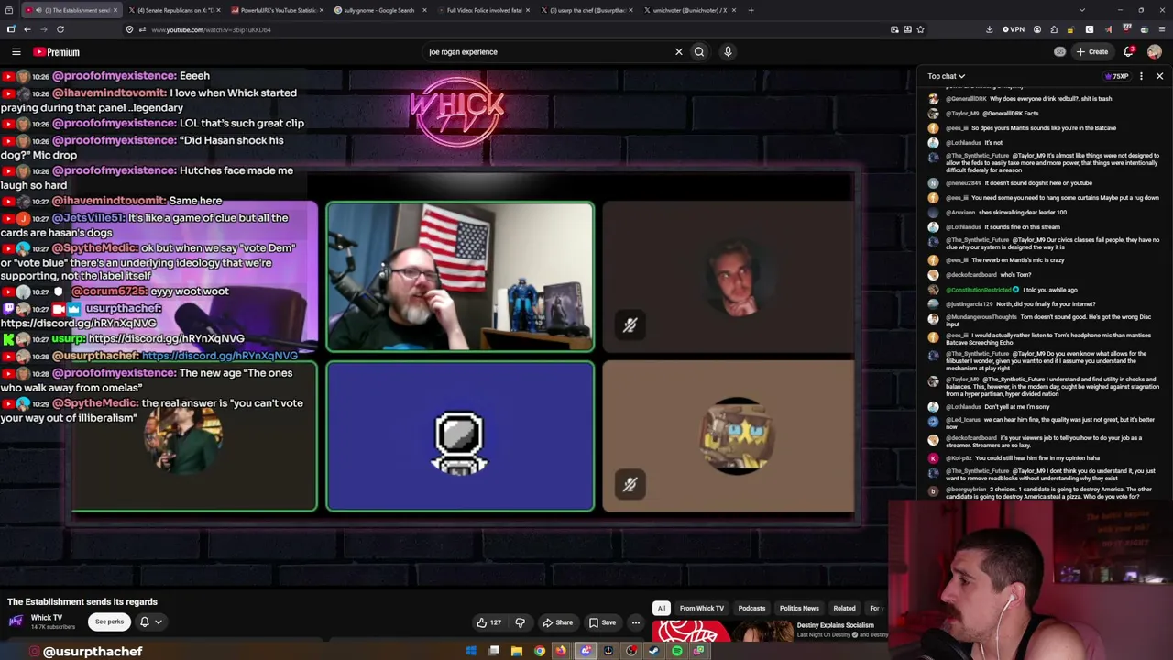This screenshot has width=1173, height=660.
Task: Click @justingarcia129 username in live chat
Action: [x=970, y=304]
